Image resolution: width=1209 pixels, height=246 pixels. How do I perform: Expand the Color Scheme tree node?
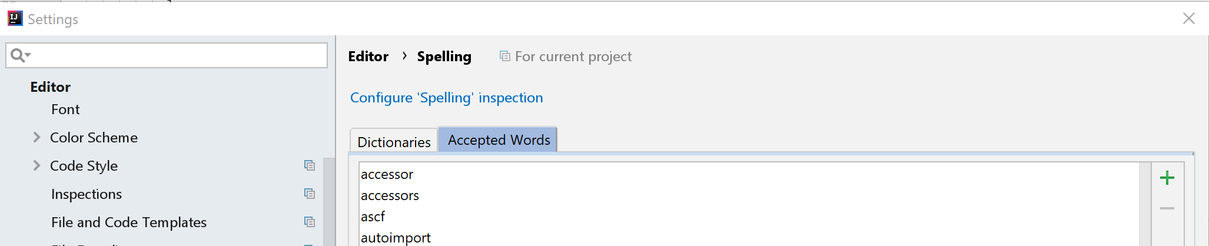pyautogui.click(x=36, y=137)
